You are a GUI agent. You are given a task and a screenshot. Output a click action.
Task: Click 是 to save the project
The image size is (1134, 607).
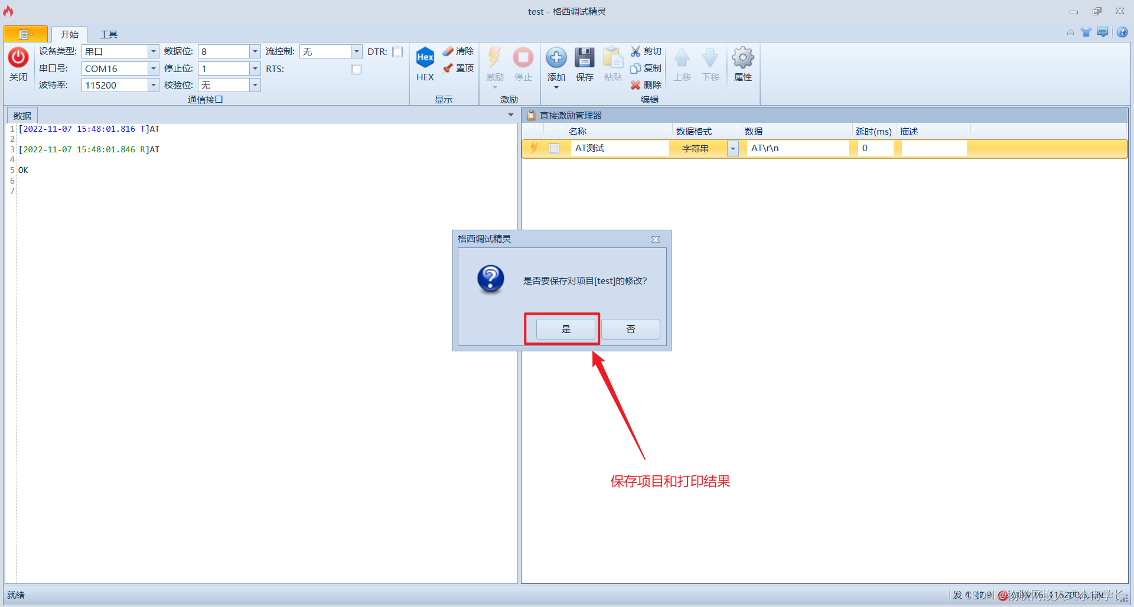[566, 329]
